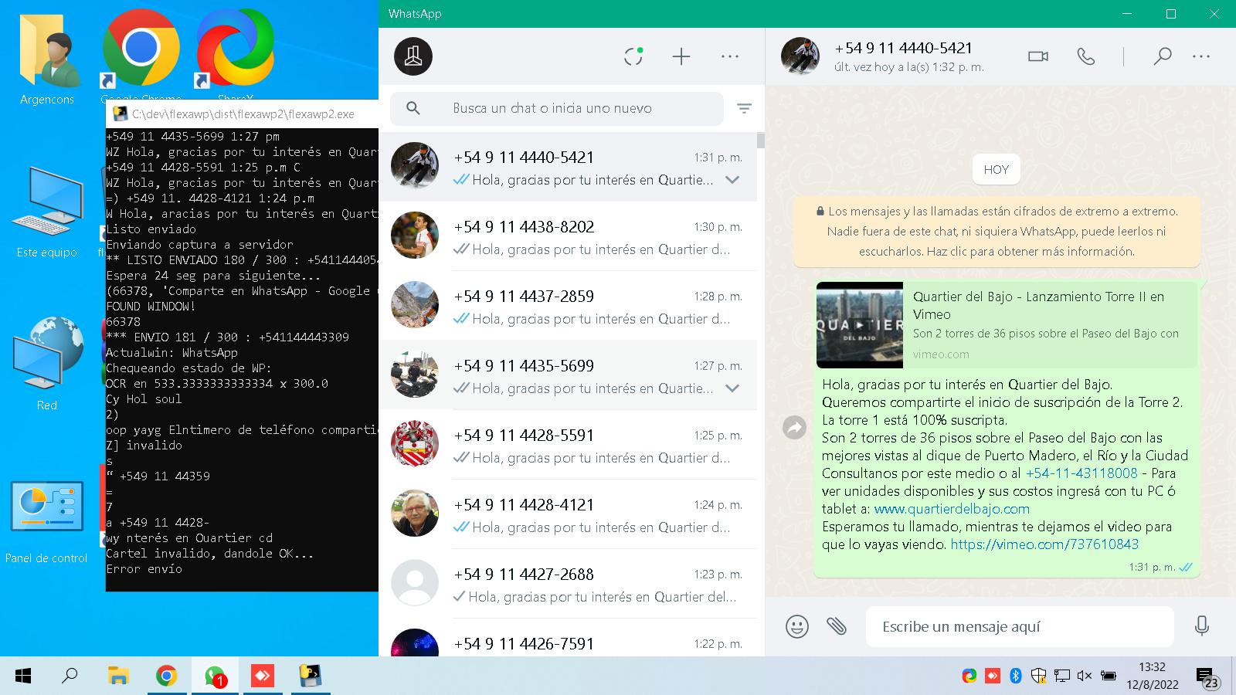Click the 4428-4121 contact avatar photo
Screen dimensions: 1236x695
415,514
